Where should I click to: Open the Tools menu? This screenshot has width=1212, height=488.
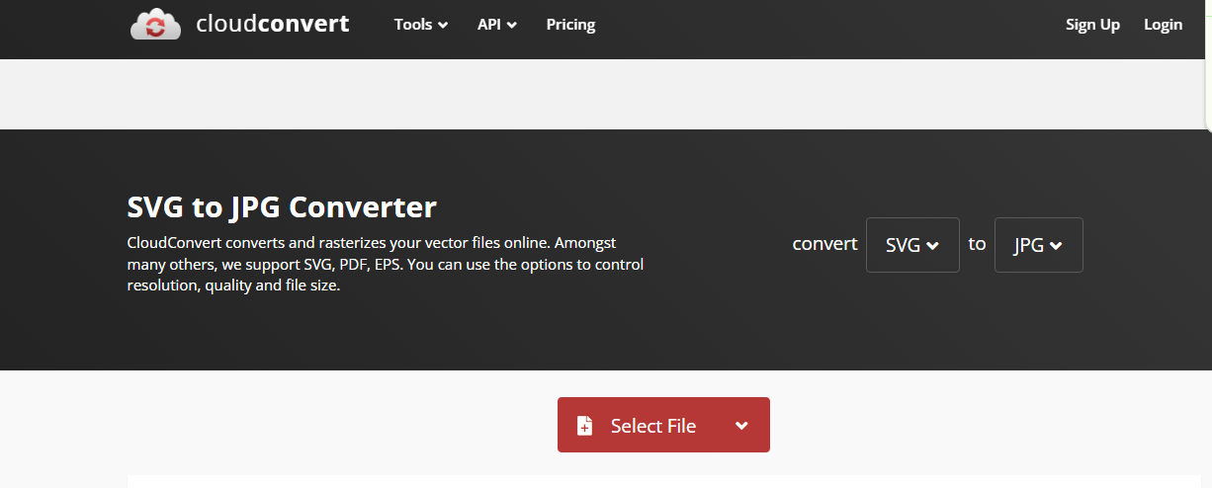(x=421, y=25)
